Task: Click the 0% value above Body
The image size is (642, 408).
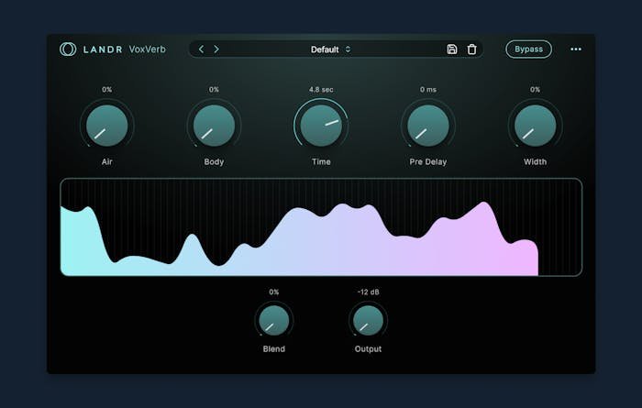Action: [x=214, y=89]
